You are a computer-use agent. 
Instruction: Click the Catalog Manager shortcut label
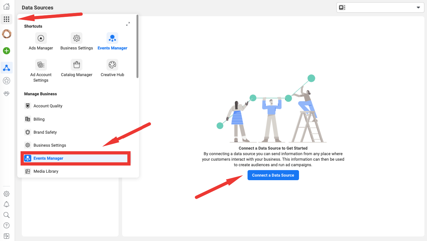(x=77, y=75)
